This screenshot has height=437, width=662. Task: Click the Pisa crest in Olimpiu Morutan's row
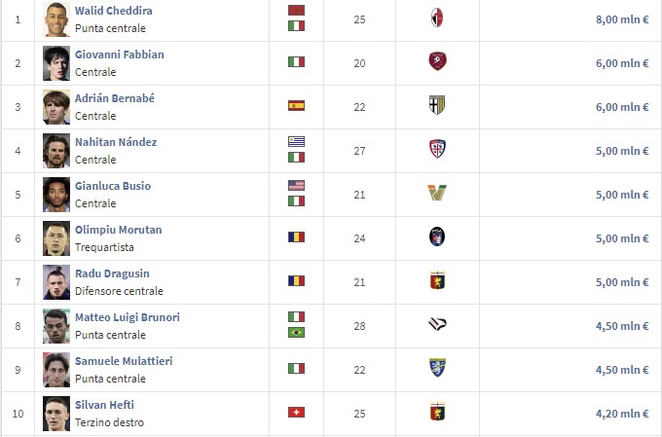[436, 237]
